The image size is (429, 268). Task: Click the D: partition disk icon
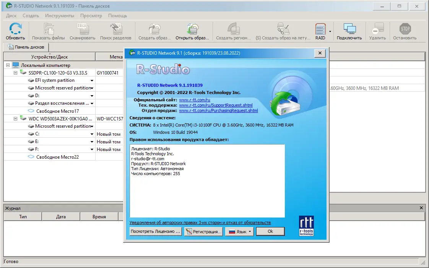coord(31,96)
